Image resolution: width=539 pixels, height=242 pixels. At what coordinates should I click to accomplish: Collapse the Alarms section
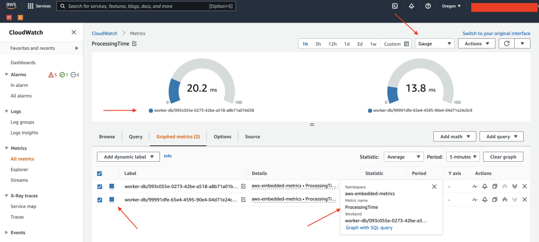tap(6, 75)
